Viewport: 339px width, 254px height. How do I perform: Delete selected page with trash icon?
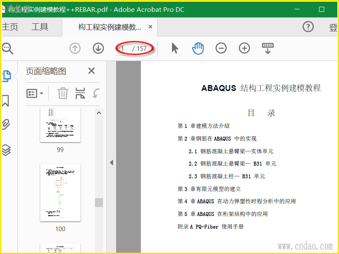[63, 93]
